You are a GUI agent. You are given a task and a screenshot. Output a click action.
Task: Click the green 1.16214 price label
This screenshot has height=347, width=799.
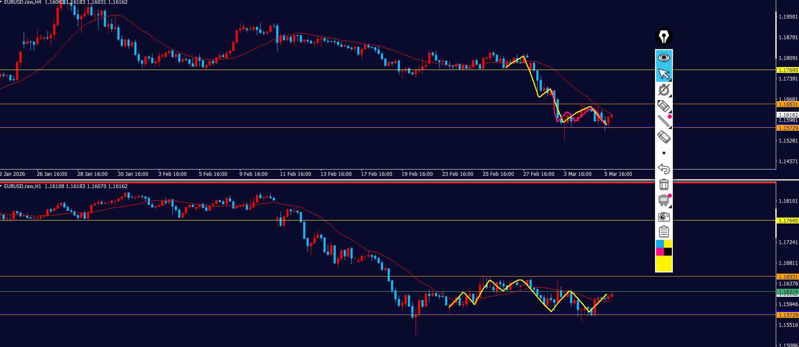[x=788, y=292]
